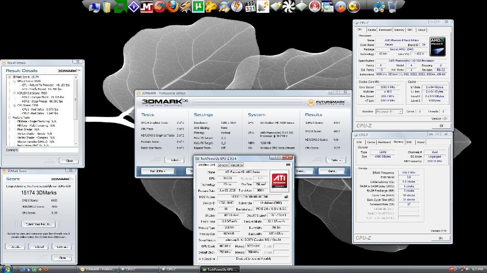Select Vertex Shader - Complex row

[36, 137]
